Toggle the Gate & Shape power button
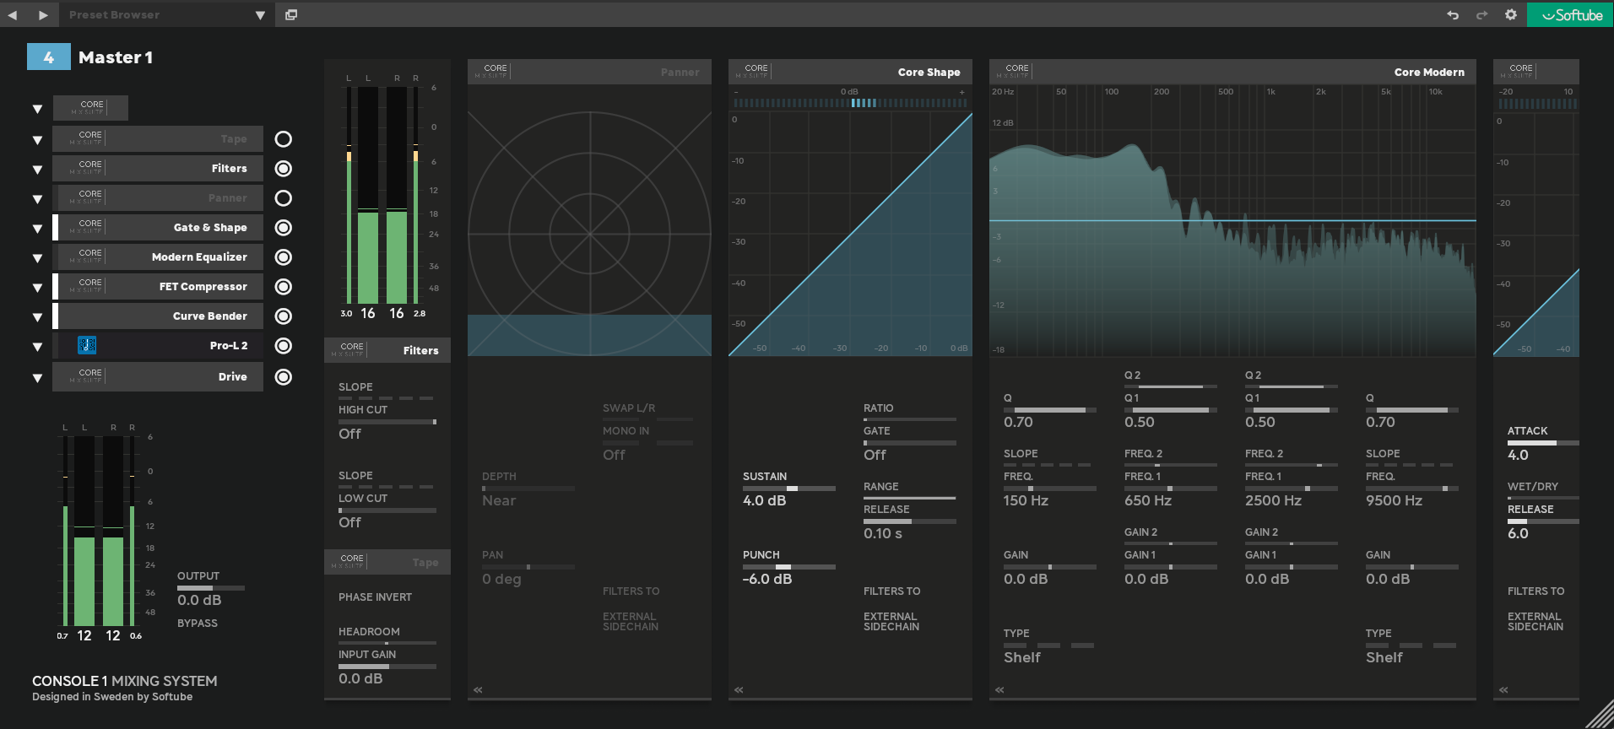The width and height of the screenshot is (1614, 729). coord(284,228)
